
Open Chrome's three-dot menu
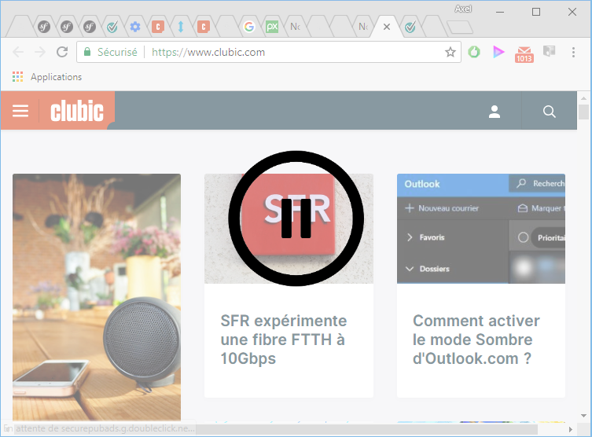click(x=573, y=52)
